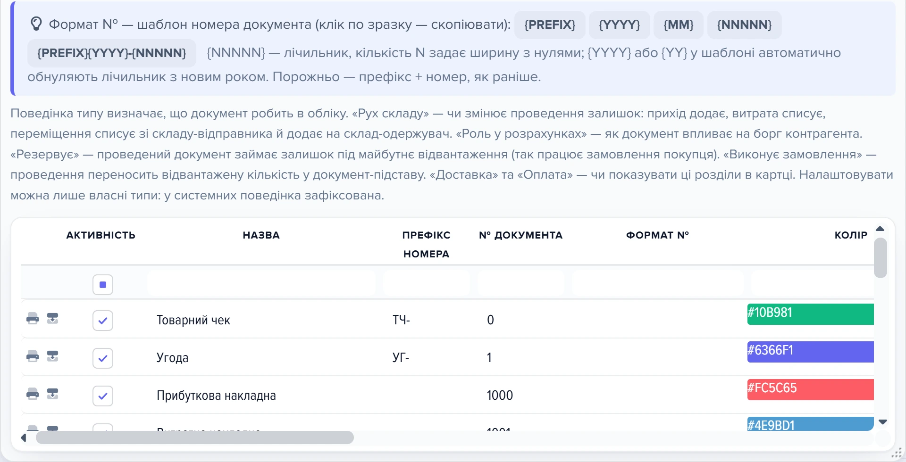This screenshot has height=462, width=906.
Task: Click the tray-with-arrow icon in the Угода row
Action: point(52,356)
